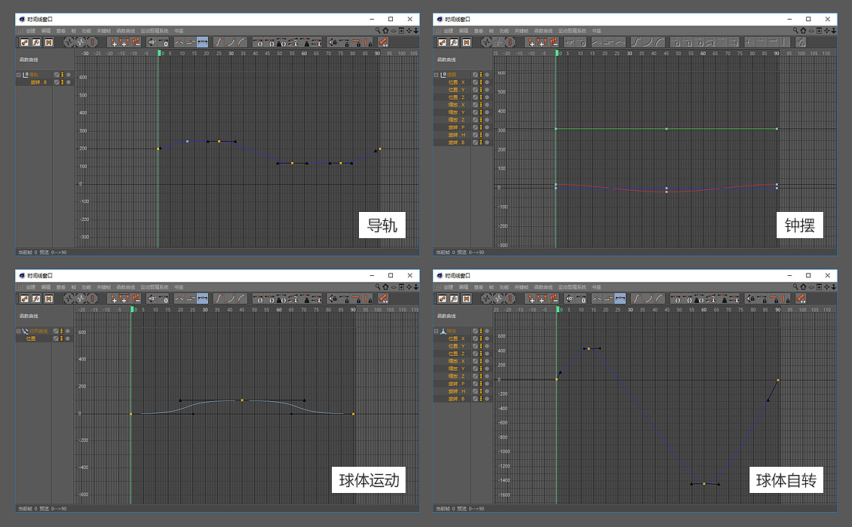Select 缩放 . Y track in 钟摆 window

coord(456,112)
